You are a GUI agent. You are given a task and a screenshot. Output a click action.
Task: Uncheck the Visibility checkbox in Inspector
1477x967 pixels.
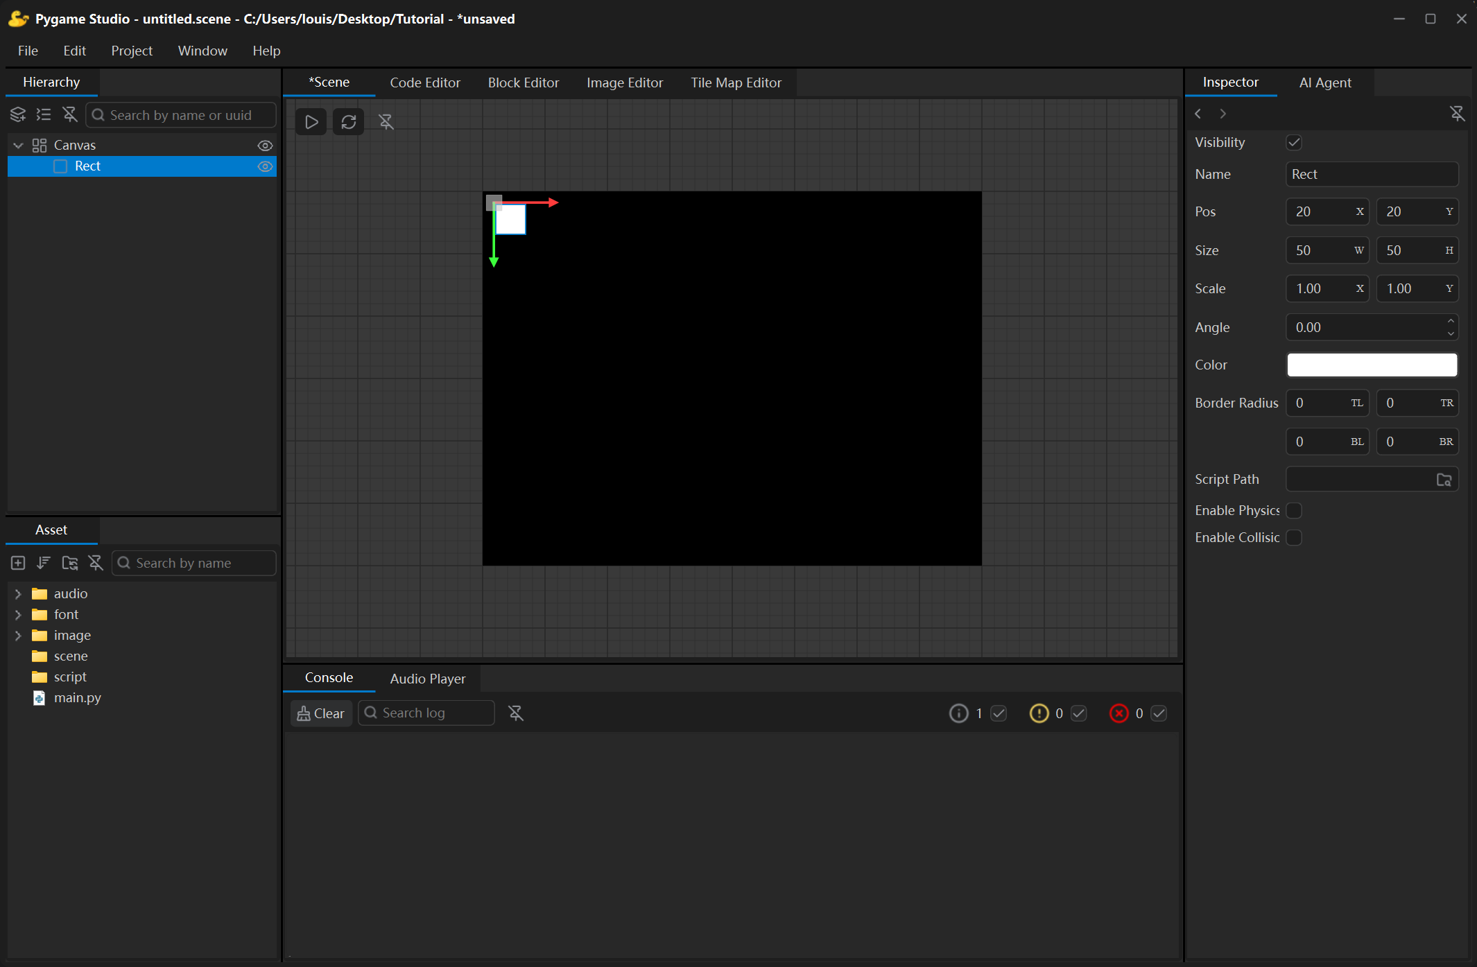[x=1294, y=143]
